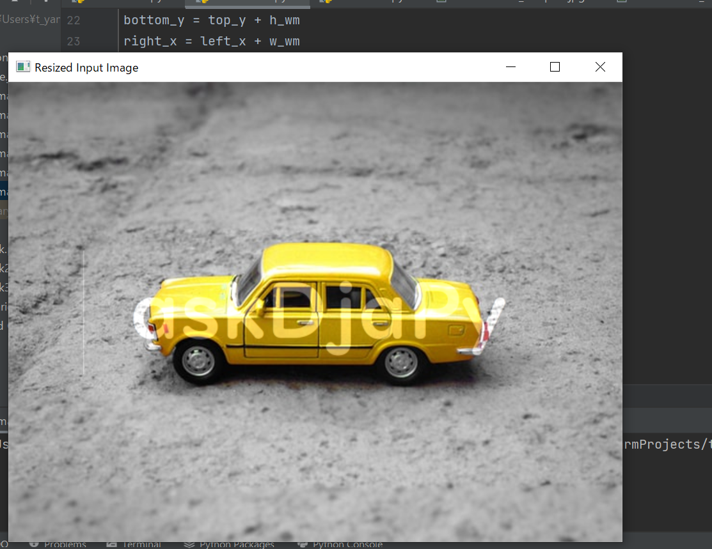Click the roof of the yellow car

click(326, 259)
